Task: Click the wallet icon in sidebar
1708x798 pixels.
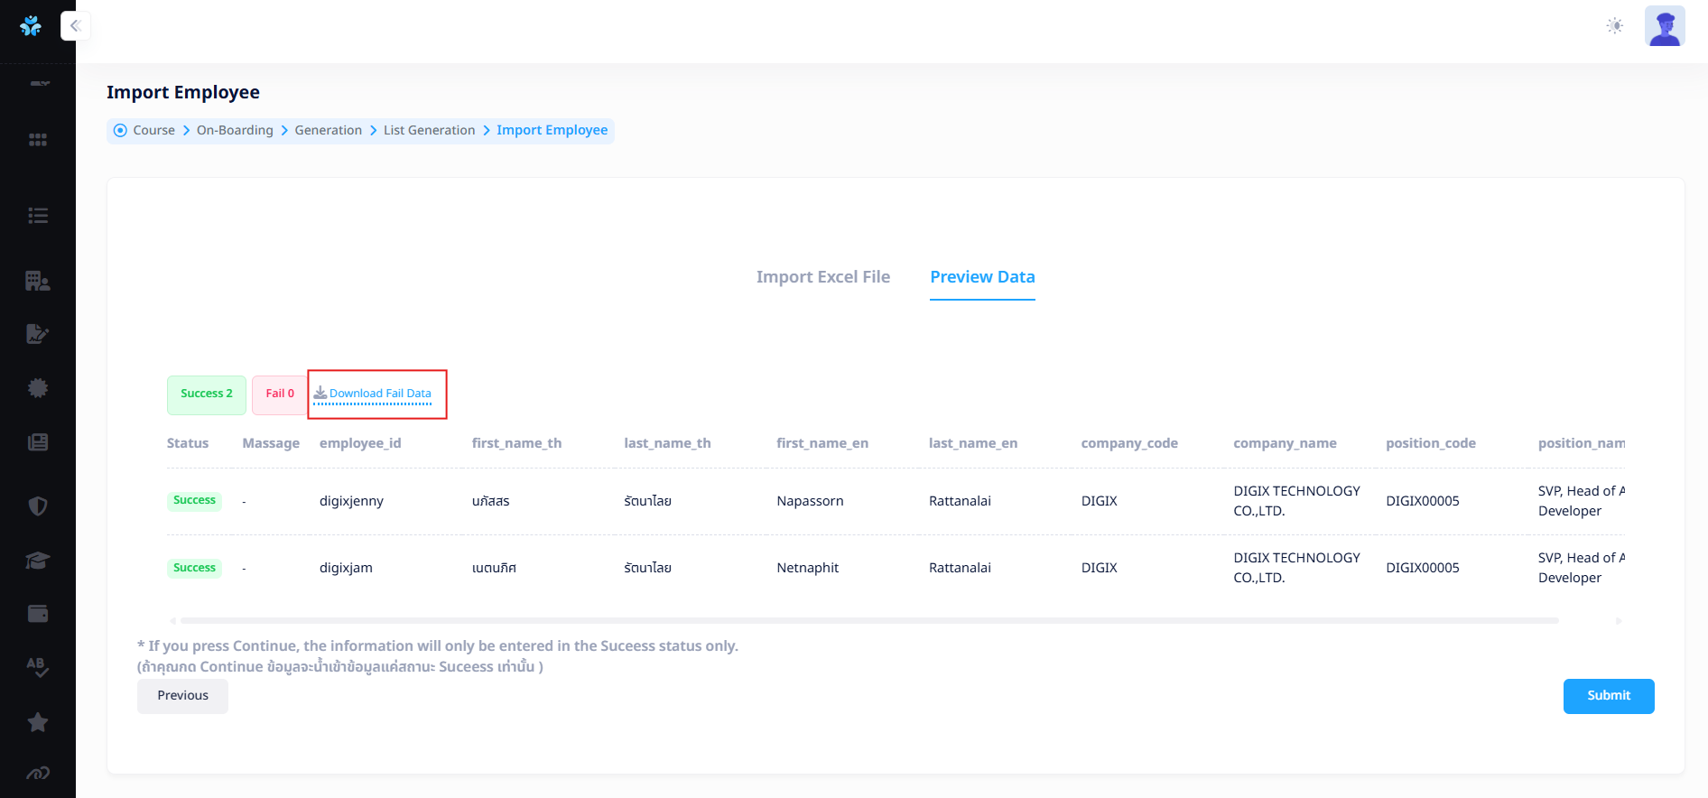Action: click(x=38, y=614)
